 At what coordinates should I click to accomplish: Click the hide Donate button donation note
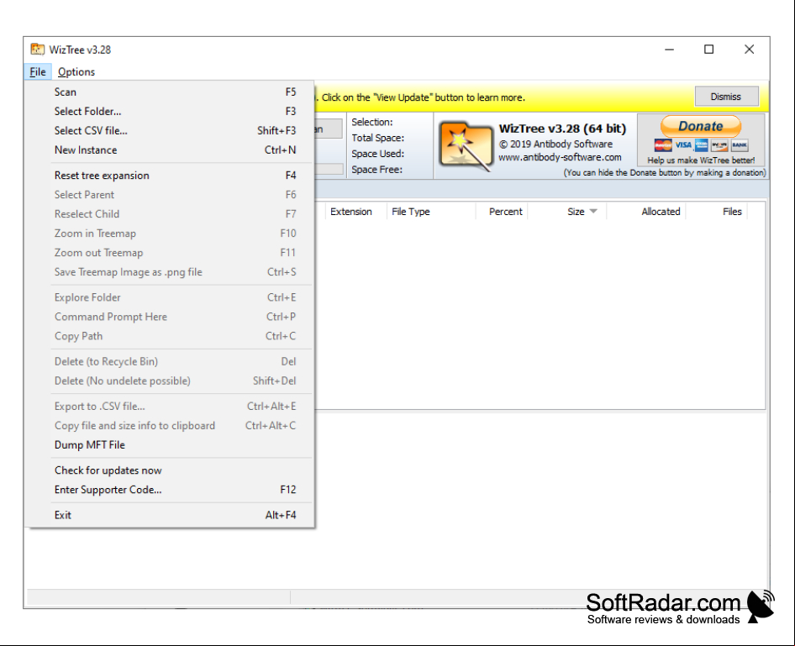pos(665,172)
